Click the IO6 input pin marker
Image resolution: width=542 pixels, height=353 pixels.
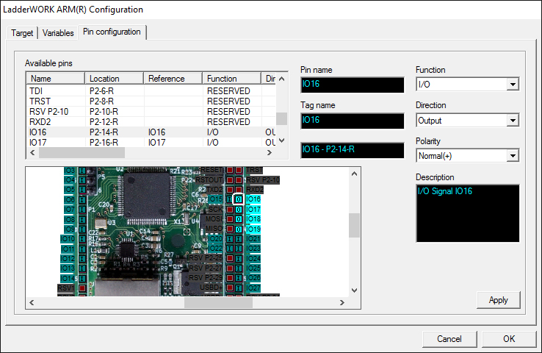tap(82, 200)
